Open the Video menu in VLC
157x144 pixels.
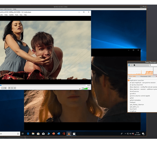pos(6,15)
